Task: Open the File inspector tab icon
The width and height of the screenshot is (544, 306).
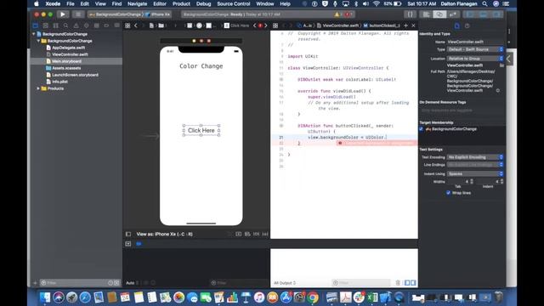Action: point(457,26)
